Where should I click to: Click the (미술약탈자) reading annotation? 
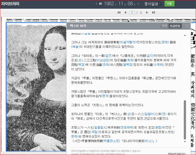click(128, 42)
